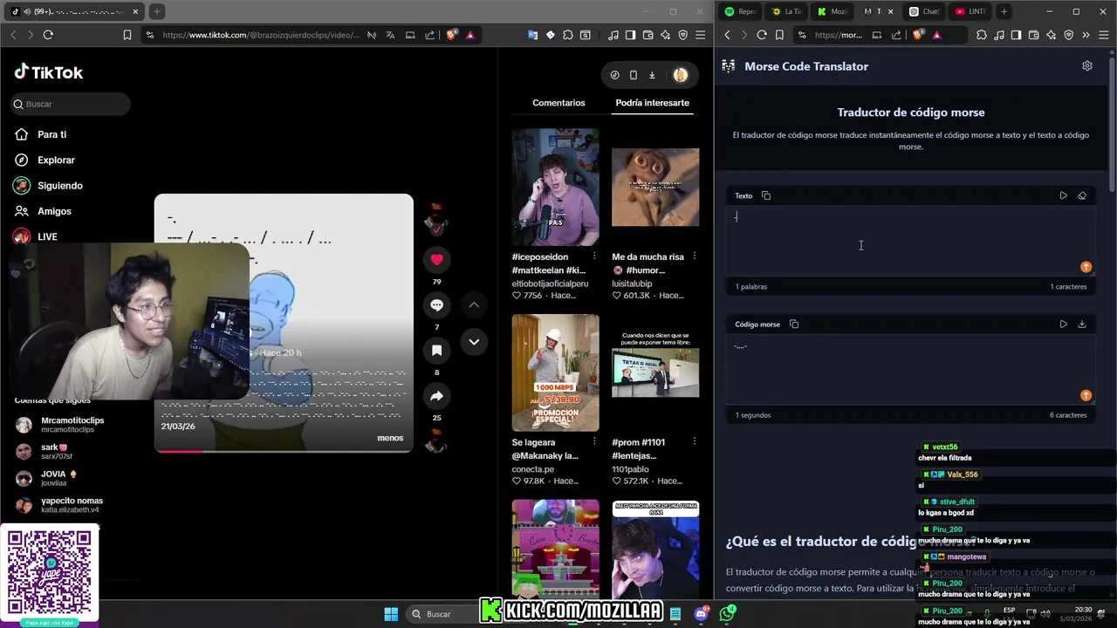
Task: Like the TikTok video with the heart icon
Action: [x=436, y=259]
